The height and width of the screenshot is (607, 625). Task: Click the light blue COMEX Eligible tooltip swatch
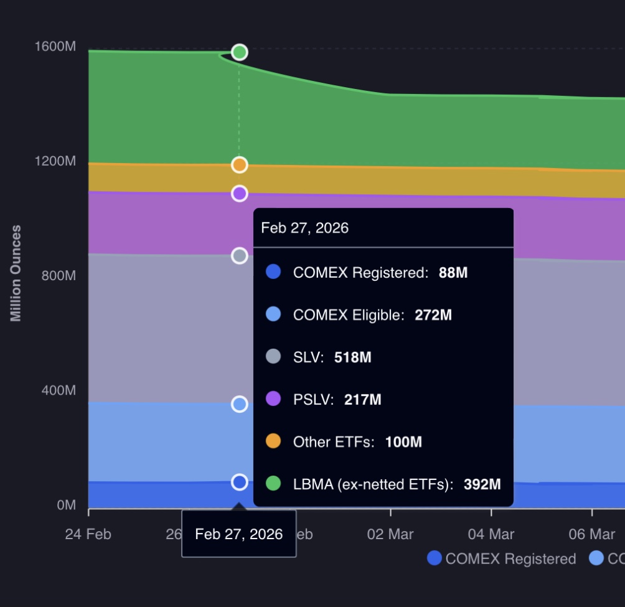273,314
